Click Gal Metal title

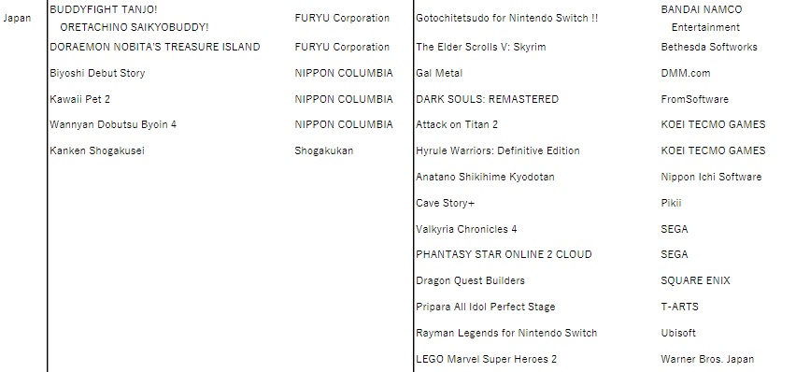439,73
